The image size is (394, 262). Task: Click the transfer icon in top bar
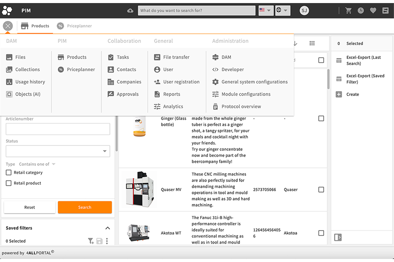(385, 10)
